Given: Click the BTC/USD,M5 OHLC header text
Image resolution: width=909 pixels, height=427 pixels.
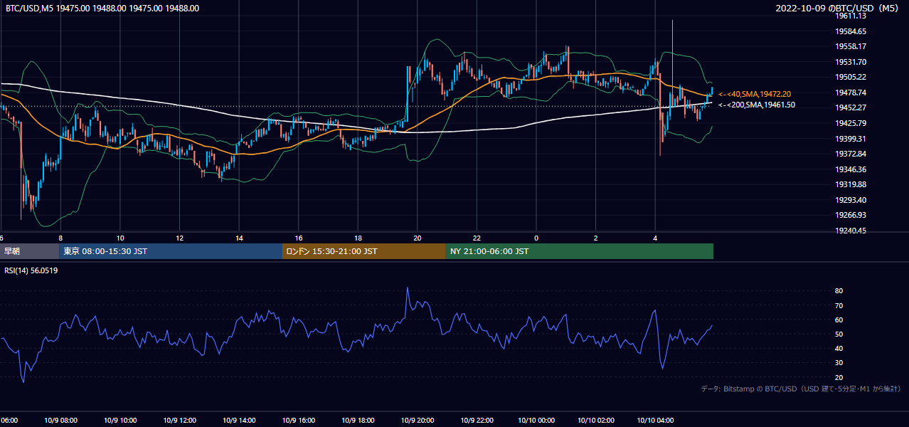Looking at the screenshot, I should pos(102,9).
